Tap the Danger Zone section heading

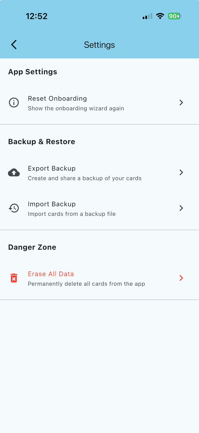[32, 247]
